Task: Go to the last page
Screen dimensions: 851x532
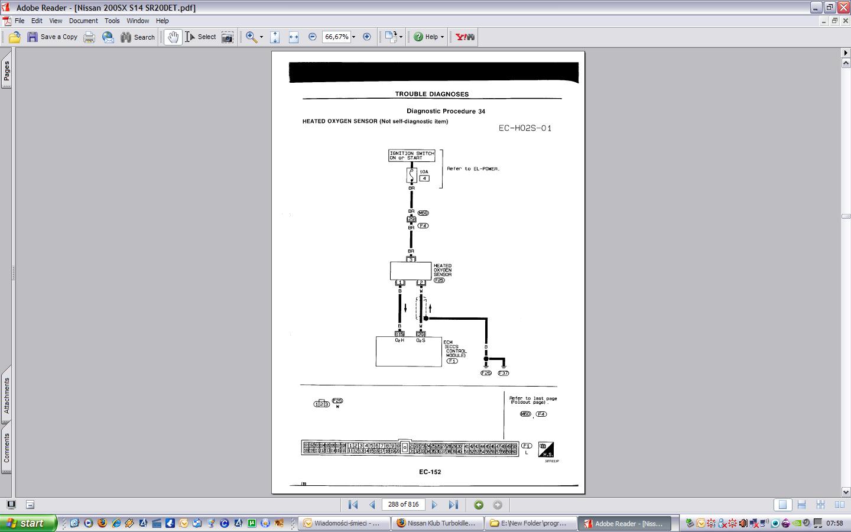Action: click(453, 505)
